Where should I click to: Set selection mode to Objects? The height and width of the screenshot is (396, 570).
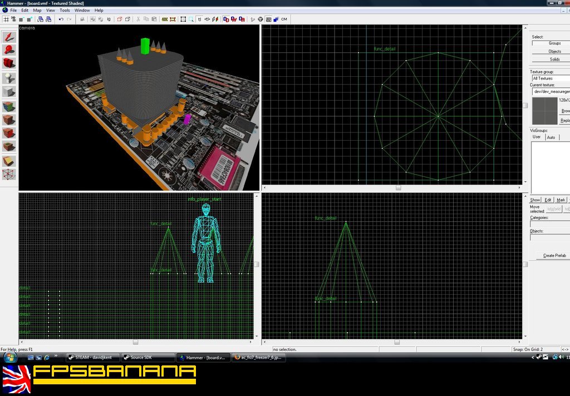551,51
